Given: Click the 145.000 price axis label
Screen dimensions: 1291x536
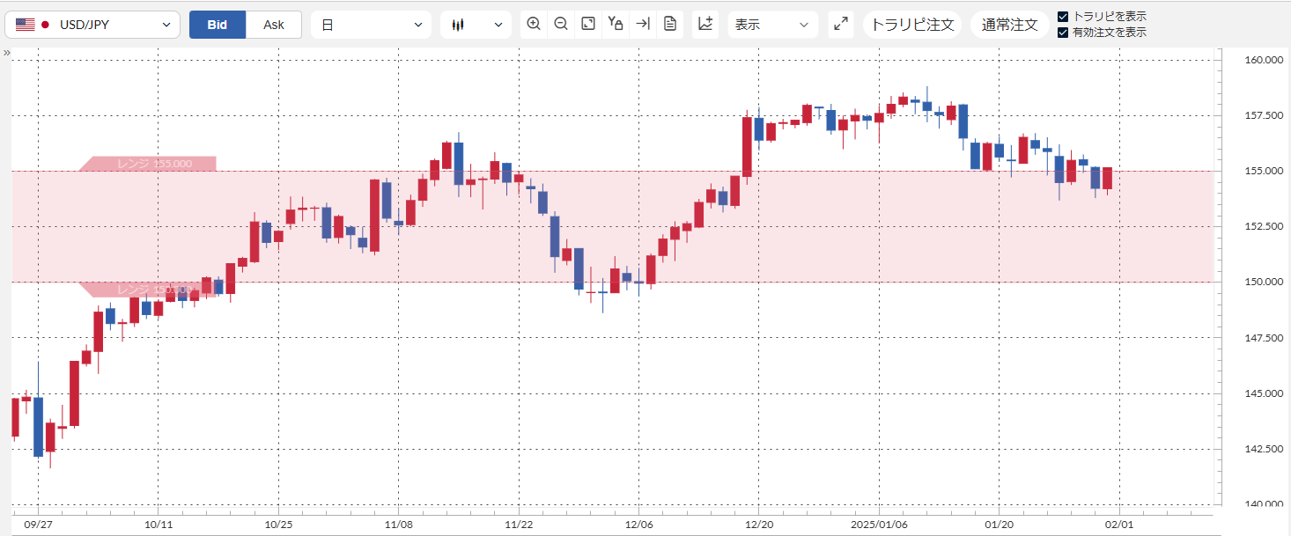Looking at the screenshot, I should coord(1264,393).
